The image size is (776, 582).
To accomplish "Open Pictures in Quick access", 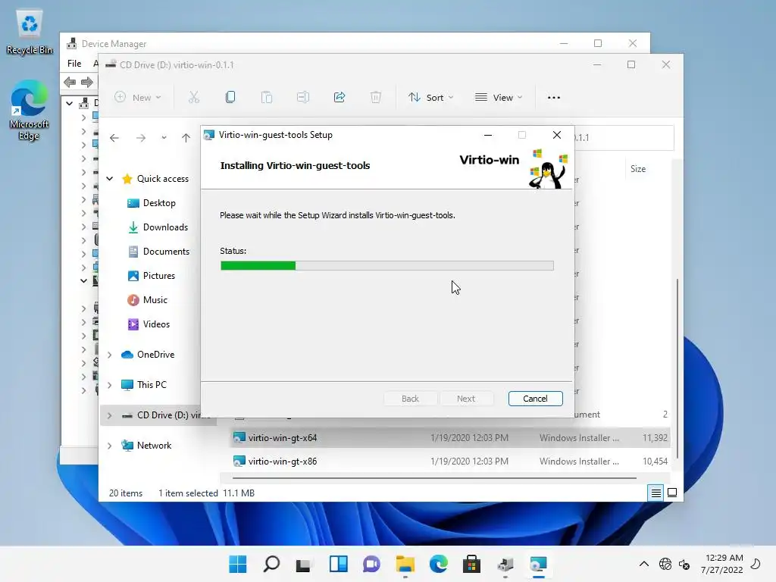I will click(151, 276).
